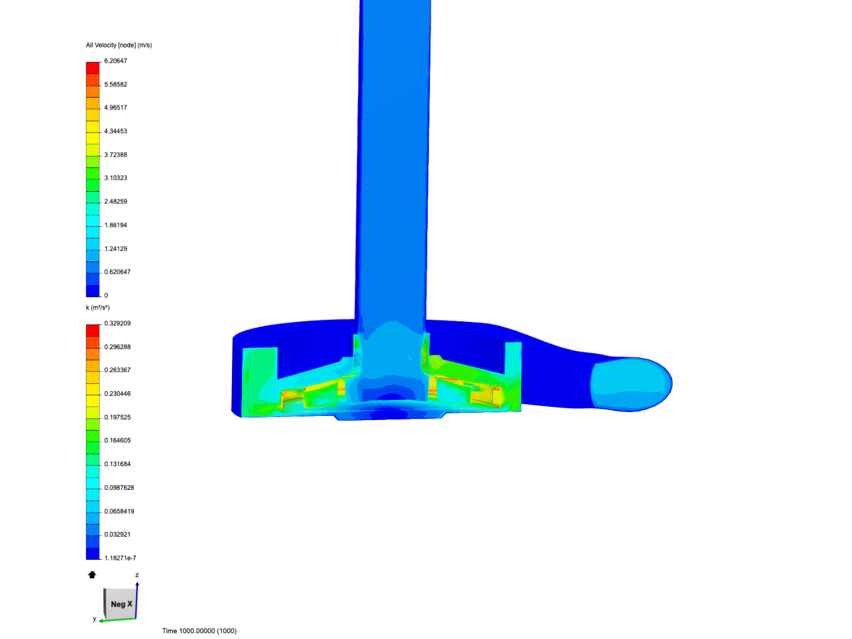852x639 pixels.
Task: Click the y axis label on the triad
Action: tap(94, 619)
